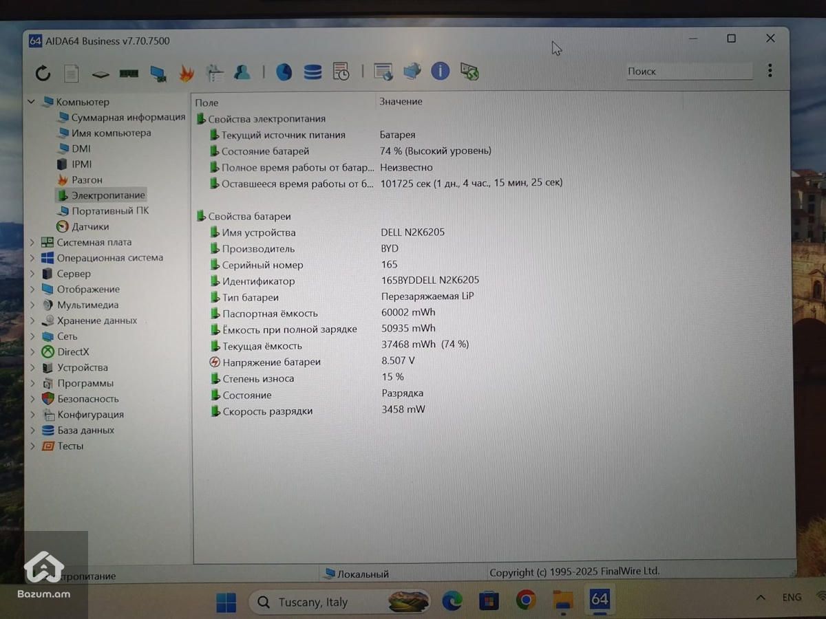
Task: Open Microsoft Store from the taskbar
Action: pyautogui.click(x=489, y=601)
